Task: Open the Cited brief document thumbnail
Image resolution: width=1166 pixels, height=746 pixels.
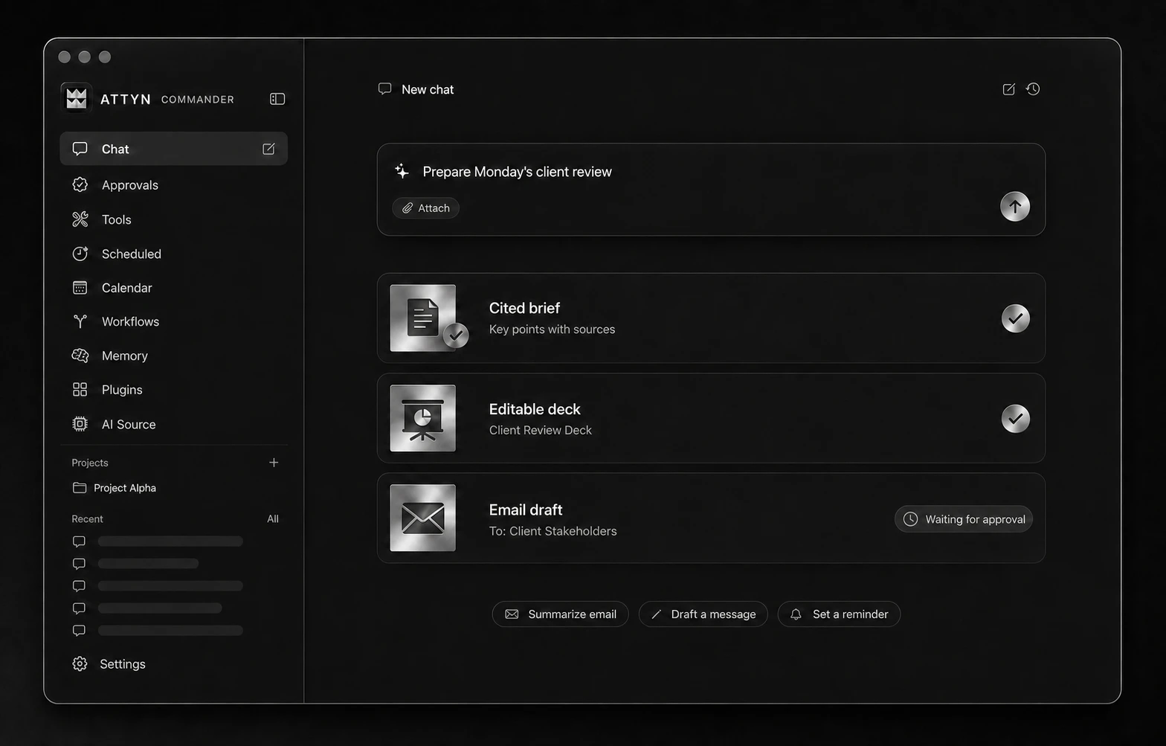Action: [423, 318]
